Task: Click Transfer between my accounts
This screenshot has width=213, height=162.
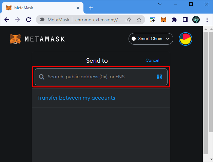Action: coord(76,98)
